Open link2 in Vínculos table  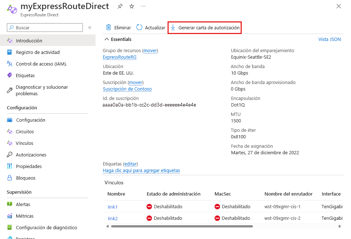tap(113, 218)
